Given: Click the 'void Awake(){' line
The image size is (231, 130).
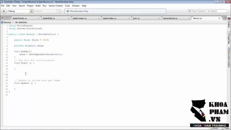Looking at the screenshot, I should tap(23, 51).
